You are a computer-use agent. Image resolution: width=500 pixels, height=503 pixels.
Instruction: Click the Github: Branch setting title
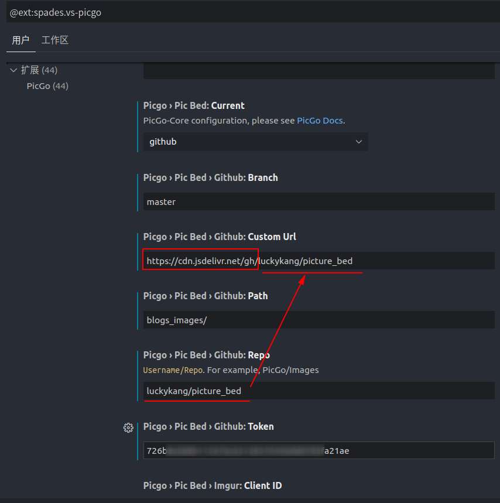tap(210, 177)
